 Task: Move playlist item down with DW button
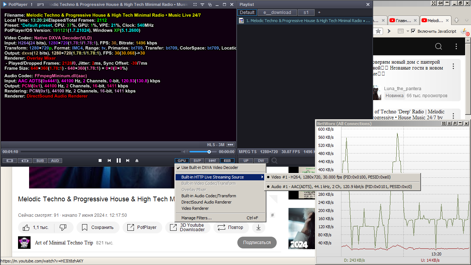(261, 160)
